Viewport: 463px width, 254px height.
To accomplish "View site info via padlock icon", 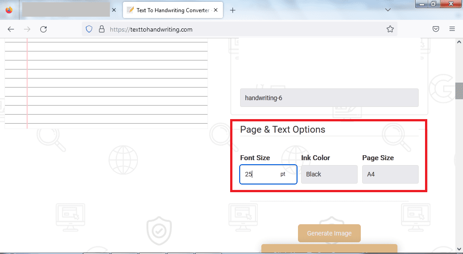I will tap(102, 29).
